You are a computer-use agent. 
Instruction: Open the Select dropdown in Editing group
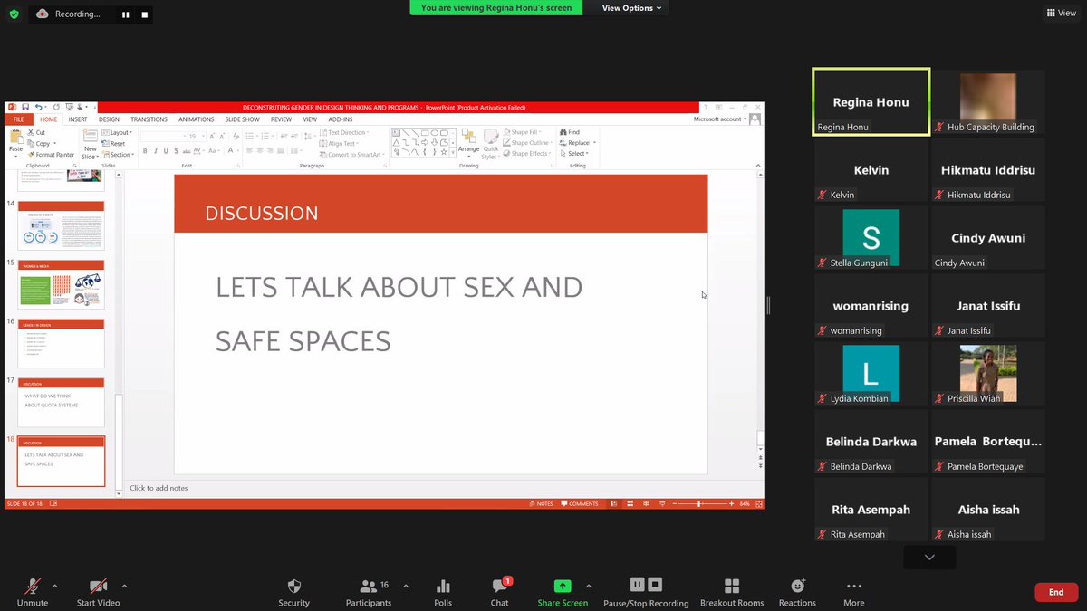[x=574, y=154]
